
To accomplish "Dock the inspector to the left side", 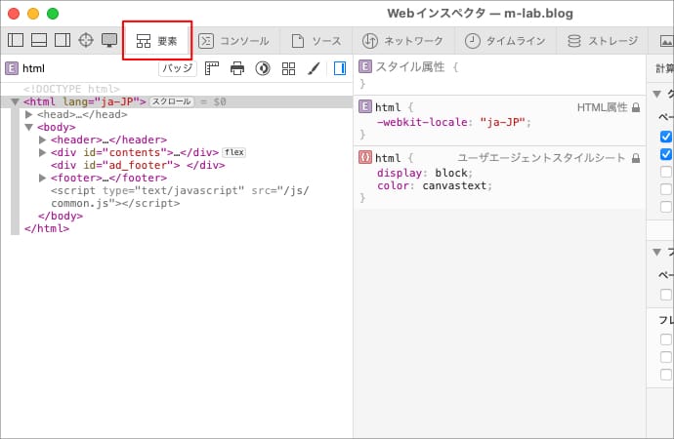I will 16,40.
